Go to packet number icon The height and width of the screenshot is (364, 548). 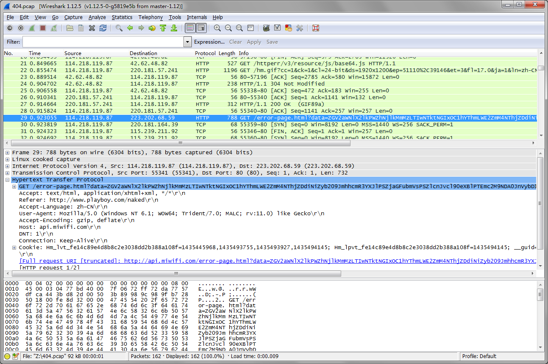[x=152, y=28]
